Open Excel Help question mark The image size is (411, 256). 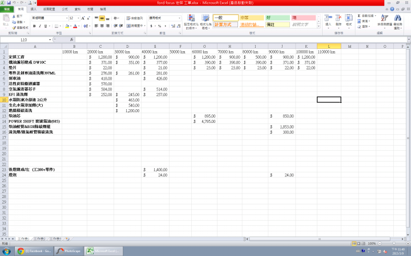392,9
